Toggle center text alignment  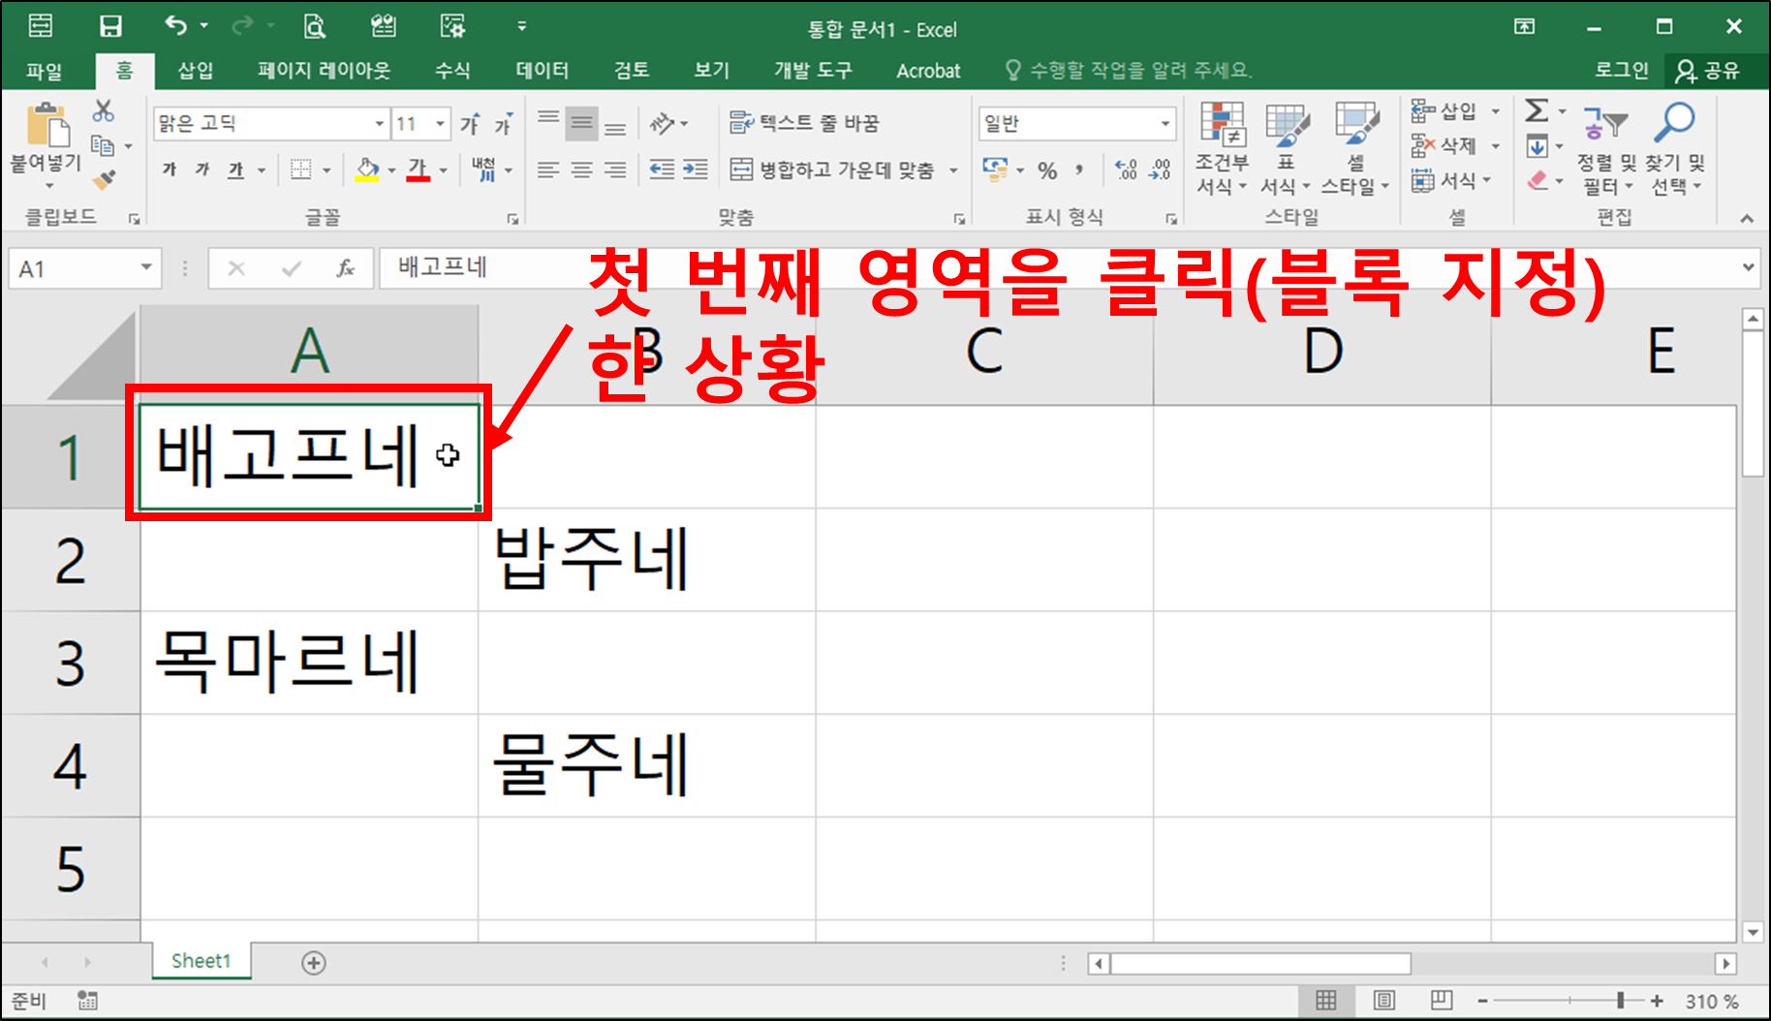(581, 170)
